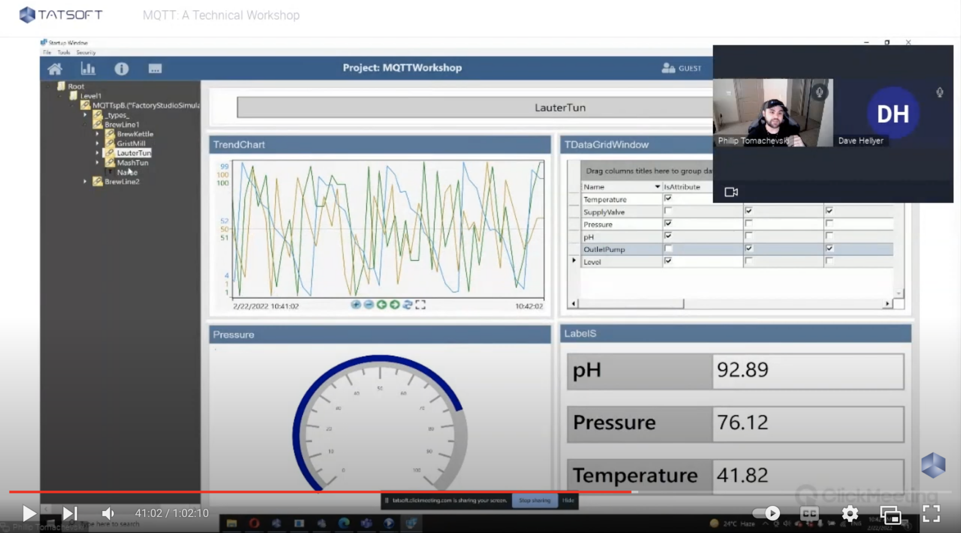Open the bar chart icon in toolbar
Screen dimensions: 961x533
(x=88, y=69)
